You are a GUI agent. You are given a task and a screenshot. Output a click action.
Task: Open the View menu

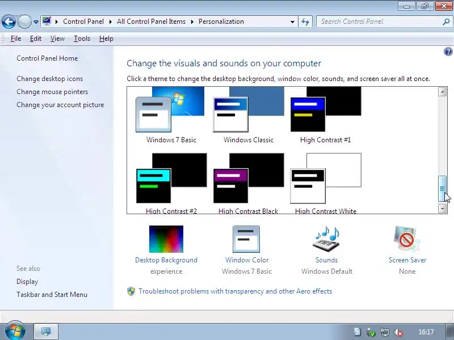point(57,39)
